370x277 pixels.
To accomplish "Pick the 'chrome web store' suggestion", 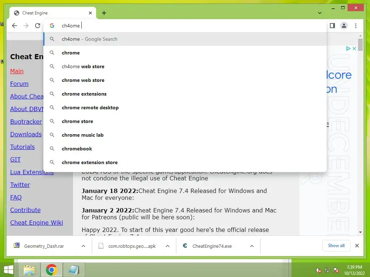I will coord(185,80).
